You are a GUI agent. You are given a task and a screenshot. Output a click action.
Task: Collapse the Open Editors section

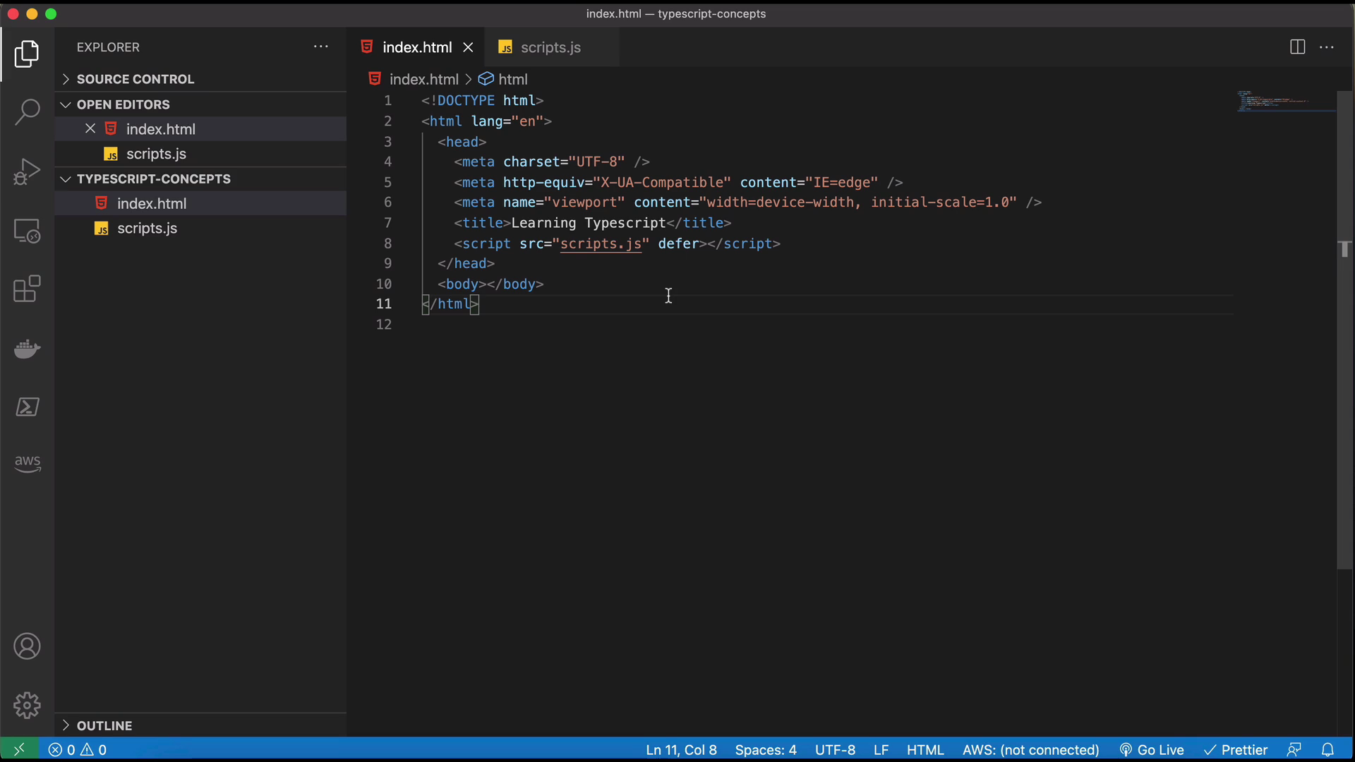point(200,104)
